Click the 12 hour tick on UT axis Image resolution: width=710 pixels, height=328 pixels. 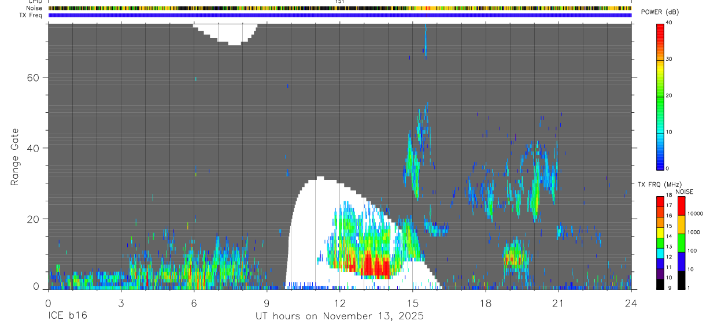[339, 303]
